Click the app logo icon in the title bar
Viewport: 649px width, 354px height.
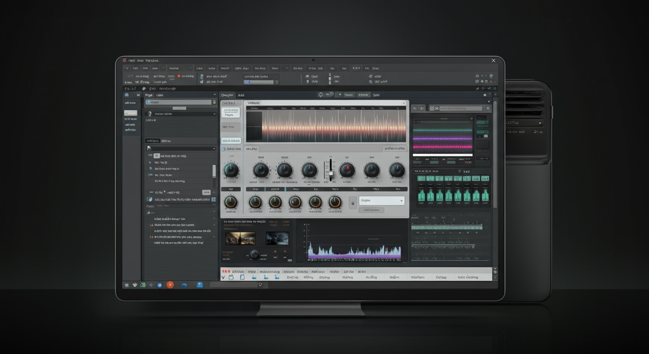[124, 60]
